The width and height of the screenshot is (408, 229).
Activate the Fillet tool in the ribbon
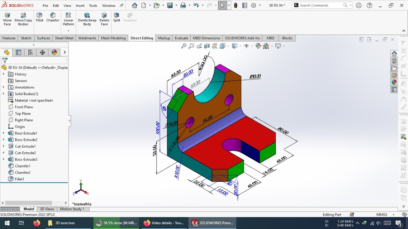click(x=40, y=17)
